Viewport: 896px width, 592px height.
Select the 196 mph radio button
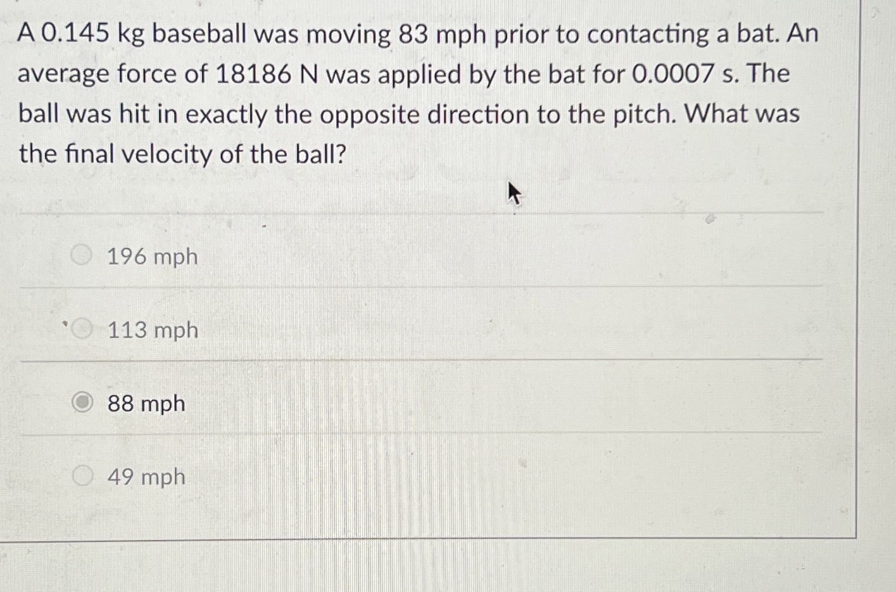(82, 255)
